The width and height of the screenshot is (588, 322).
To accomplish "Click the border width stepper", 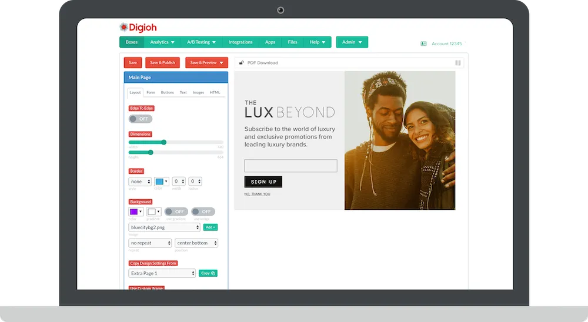I will (x=179, y=182).
